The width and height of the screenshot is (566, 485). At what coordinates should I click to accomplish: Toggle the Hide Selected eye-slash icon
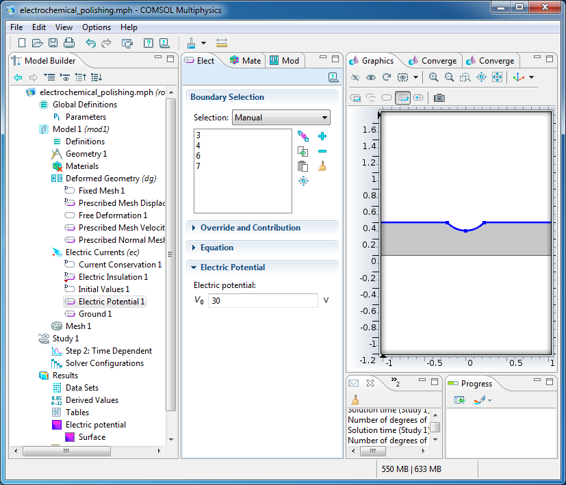tap(355, 77)
